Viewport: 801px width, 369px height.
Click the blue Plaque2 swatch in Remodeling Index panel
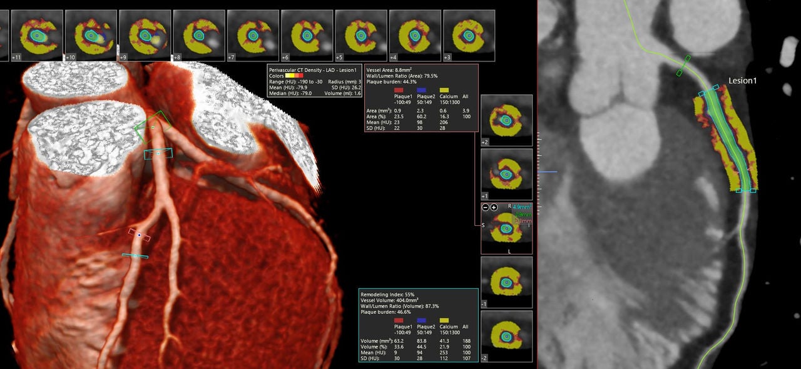pos(422,320)
